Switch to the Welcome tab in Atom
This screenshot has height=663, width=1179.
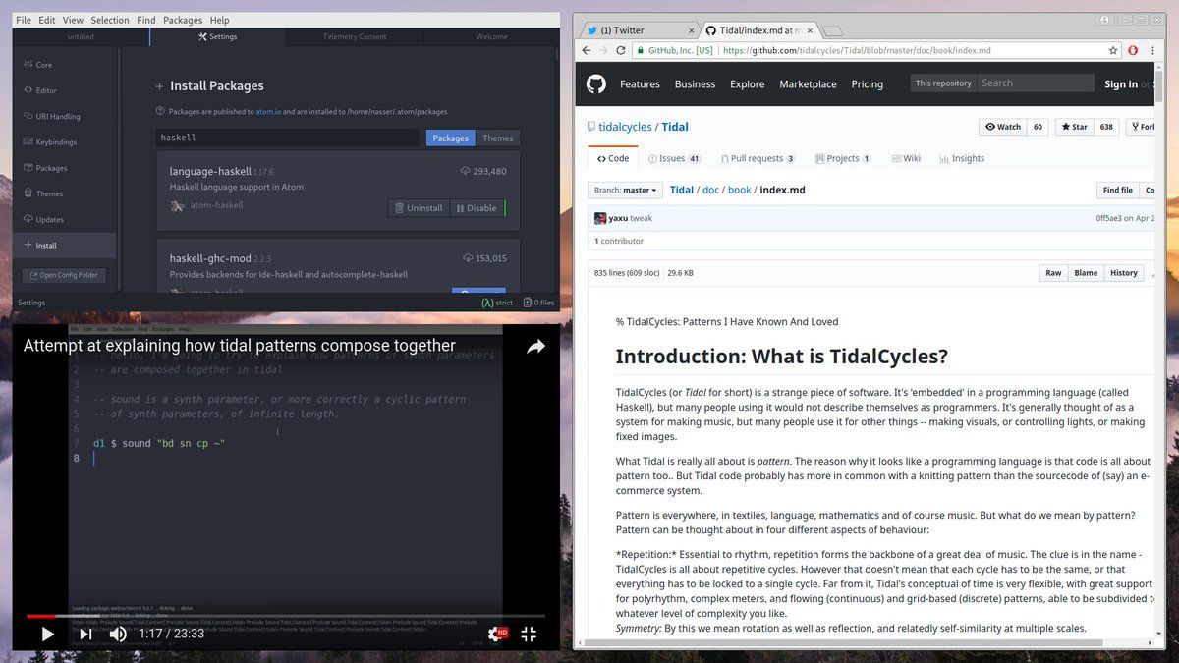pyautogui.click(x=491, y=37)
